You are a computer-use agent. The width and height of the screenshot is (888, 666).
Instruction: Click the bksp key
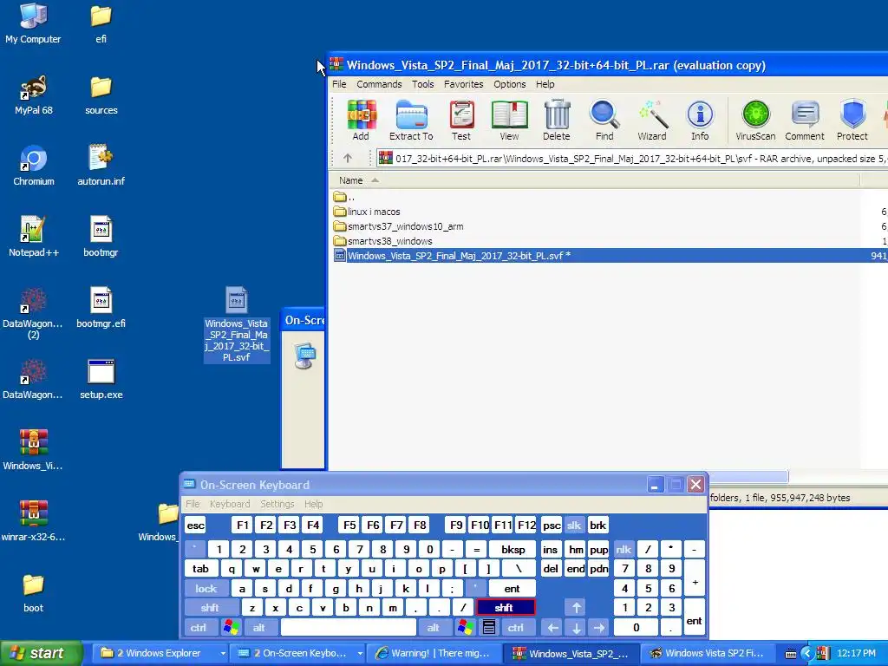tap(513, 549)
